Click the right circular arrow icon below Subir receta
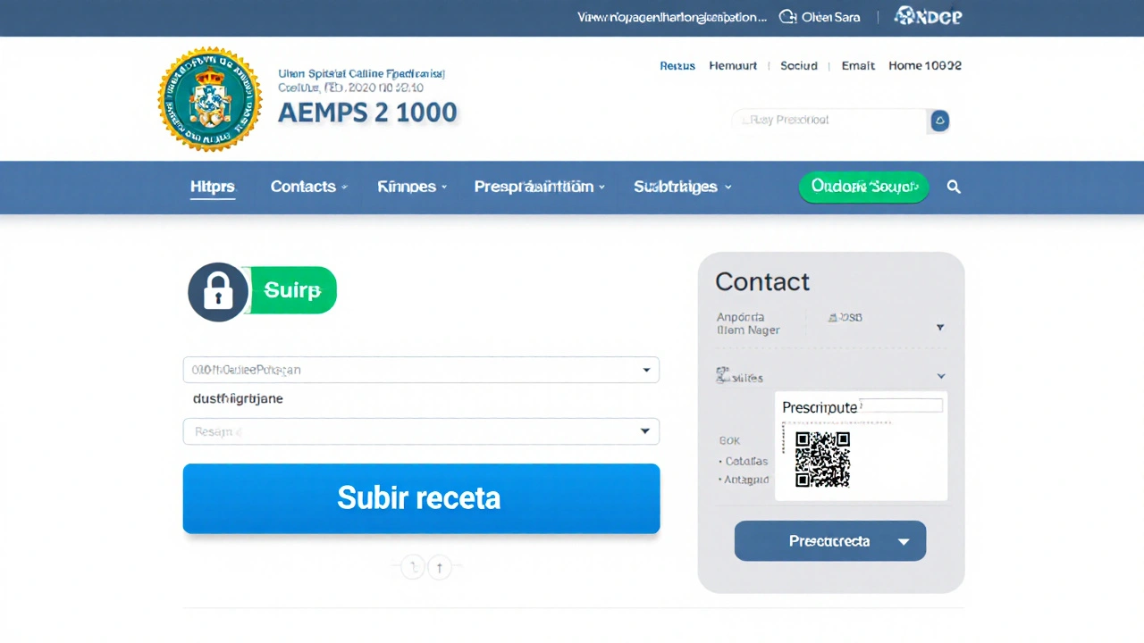Screen dimensions: 1144x643 pos(440,566)
